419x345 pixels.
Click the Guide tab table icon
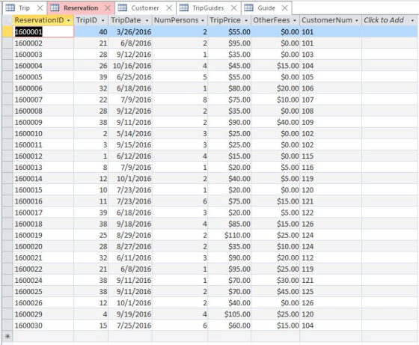click(248, 7)
